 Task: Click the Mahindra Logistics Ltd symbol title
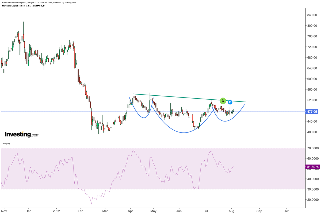23,6
